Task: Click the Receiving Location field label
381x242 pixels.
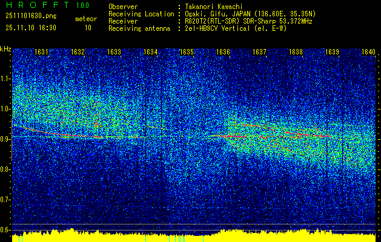Action: [x=141, y=14]
